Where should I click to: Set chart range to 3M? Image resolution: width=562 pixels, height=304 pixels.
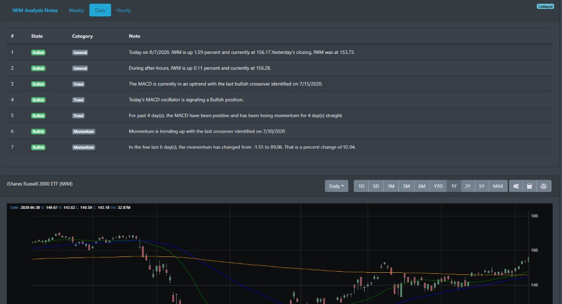click(406, 186)
